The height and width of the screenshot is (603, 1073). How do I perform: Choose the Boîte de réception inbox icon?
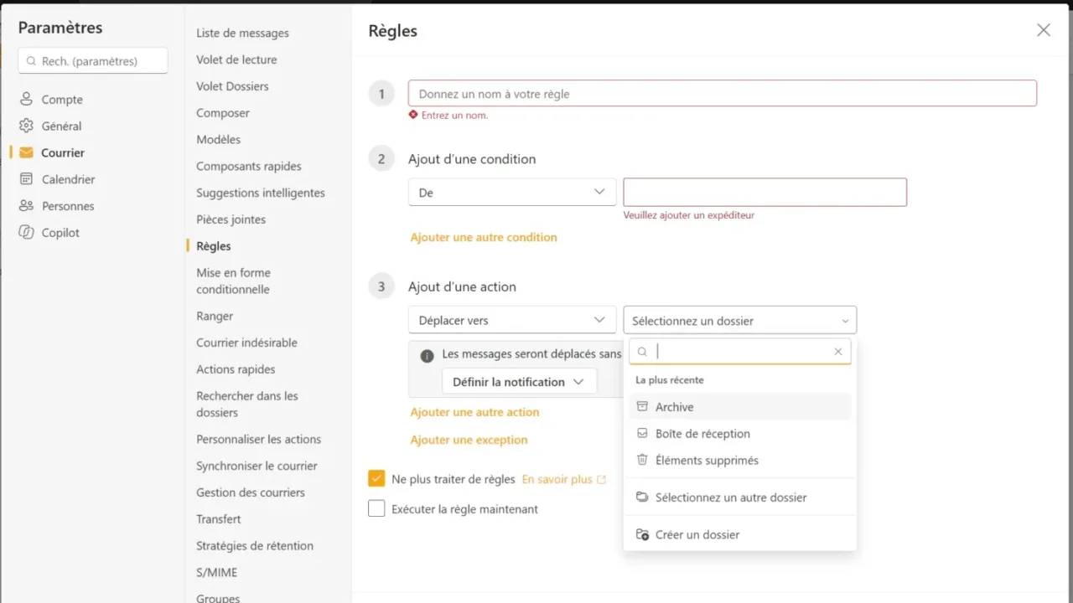tap(642, 434)
